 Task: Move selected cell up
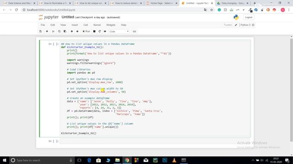click(72, 31)
